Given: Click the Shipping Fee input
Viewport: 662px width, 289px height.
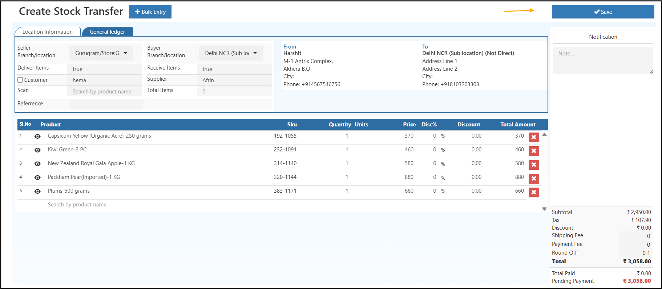Looking at the screenshot, I should point(636,236).
